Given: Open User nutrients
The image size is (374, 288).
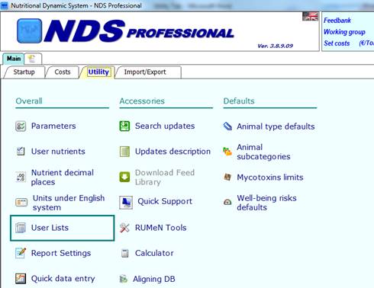Looking at the screenshot, I should pos(58,152).
